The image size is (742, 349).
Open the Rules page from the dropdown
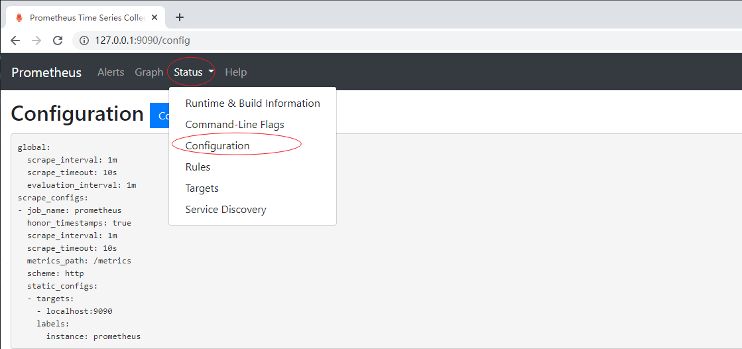click(x=198, y=167)
